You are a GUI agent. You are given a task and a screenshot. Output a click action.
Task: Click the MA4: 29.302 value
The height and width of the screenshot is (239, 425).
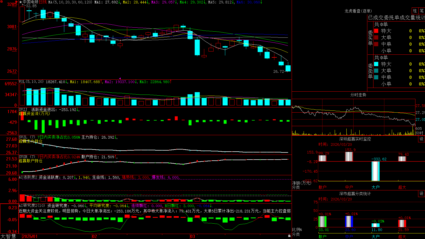tap(193, 2)
